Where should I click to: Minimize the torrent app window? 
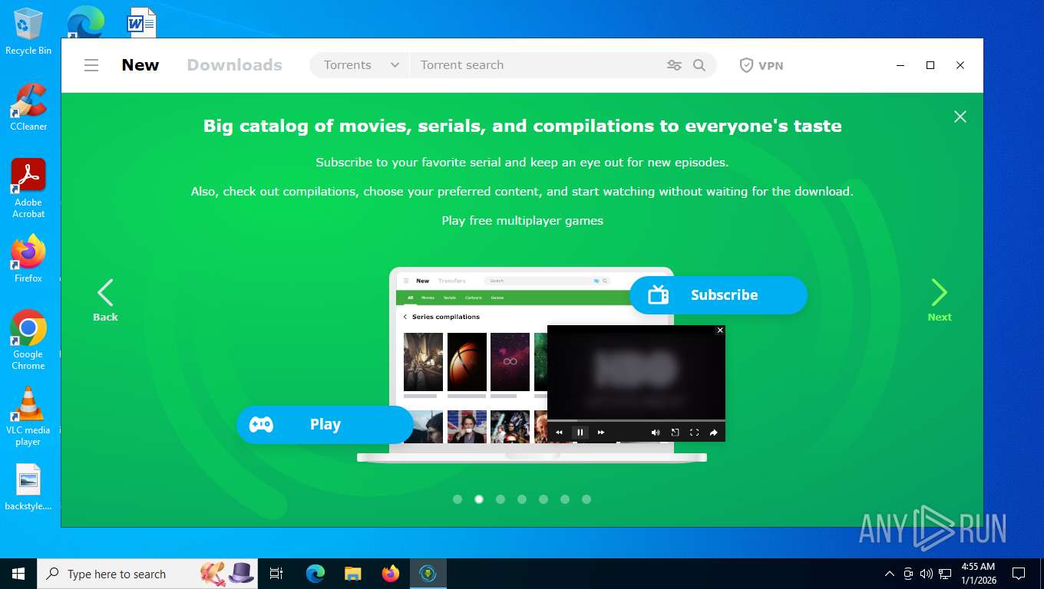pyautogui.click(x=900, y=65)
